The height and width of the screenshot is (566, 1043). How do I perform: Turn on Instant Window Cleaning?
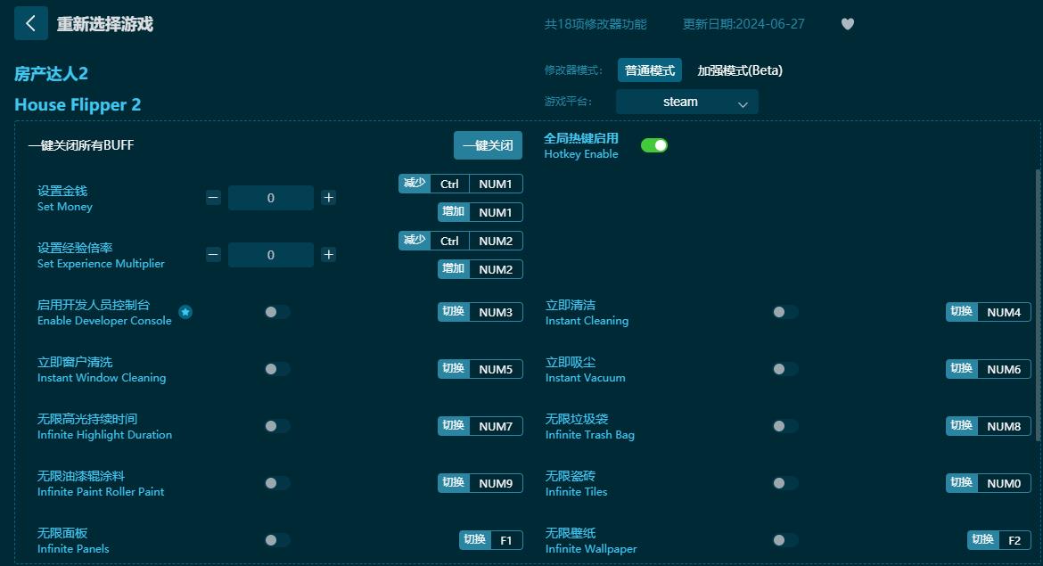[x=276, y=369]
